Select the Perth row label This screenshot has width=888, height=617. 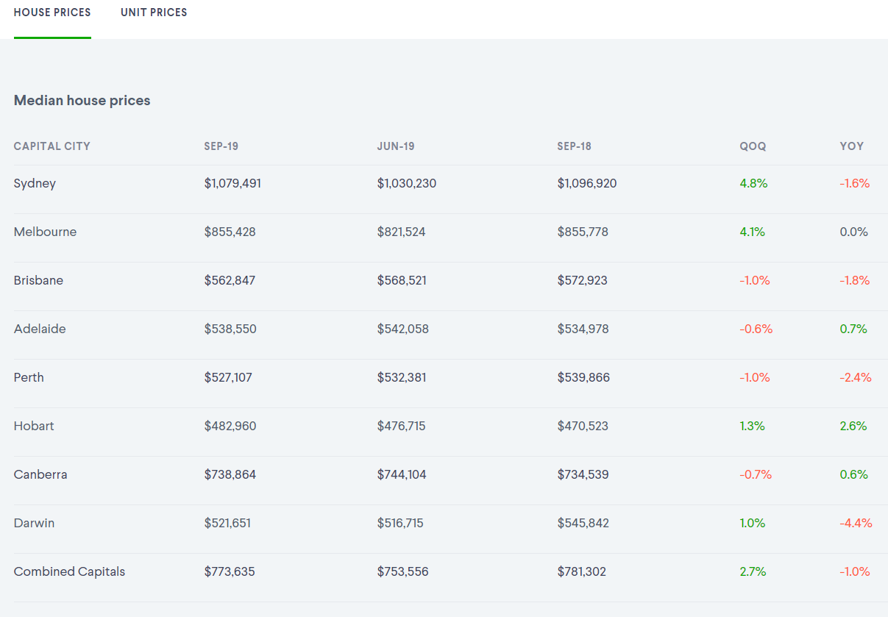pos(29,377)
